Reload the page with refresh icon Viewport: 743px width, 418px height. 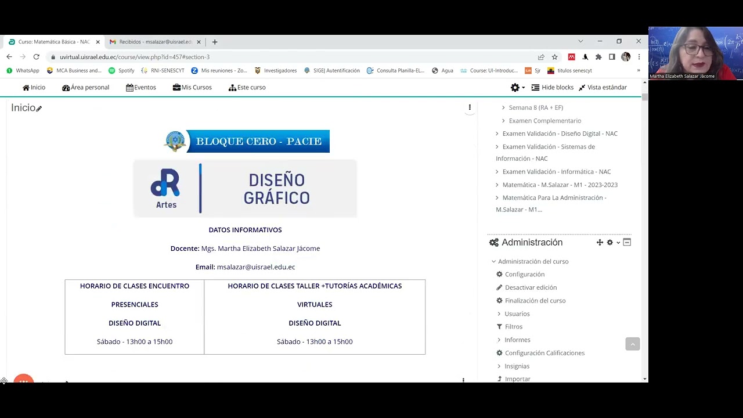pos(36,57)
